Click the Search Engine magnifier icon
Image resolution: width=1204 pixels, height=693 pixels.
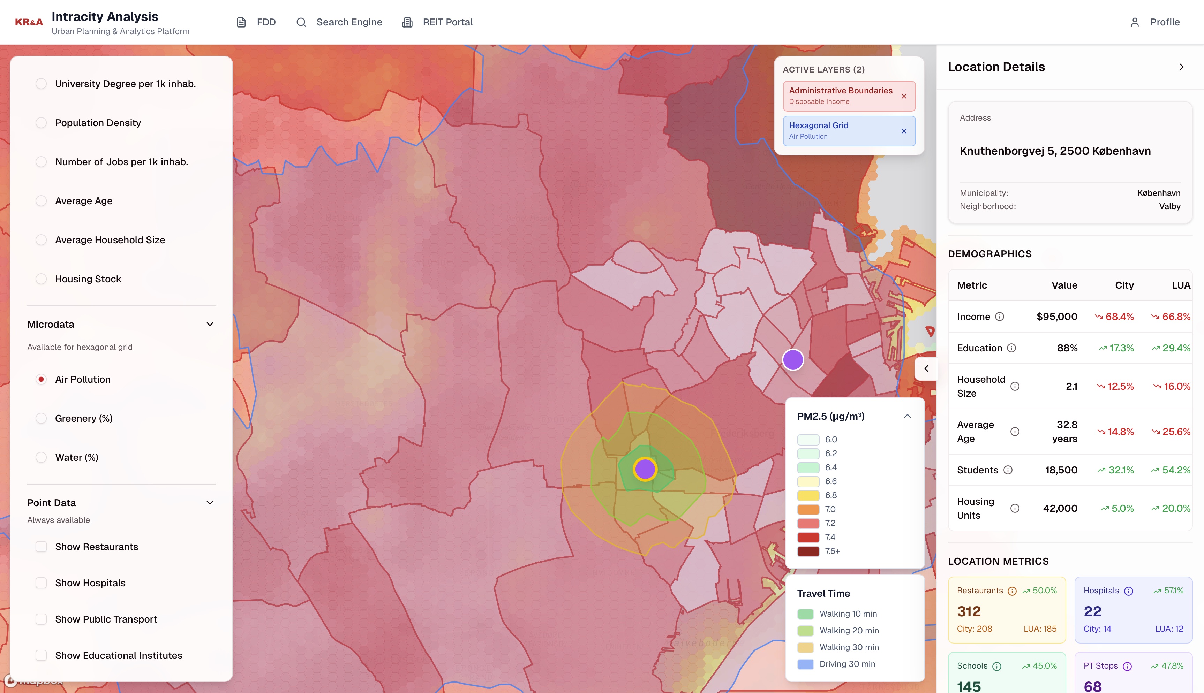pyautogui.click(x=301, y=22)
